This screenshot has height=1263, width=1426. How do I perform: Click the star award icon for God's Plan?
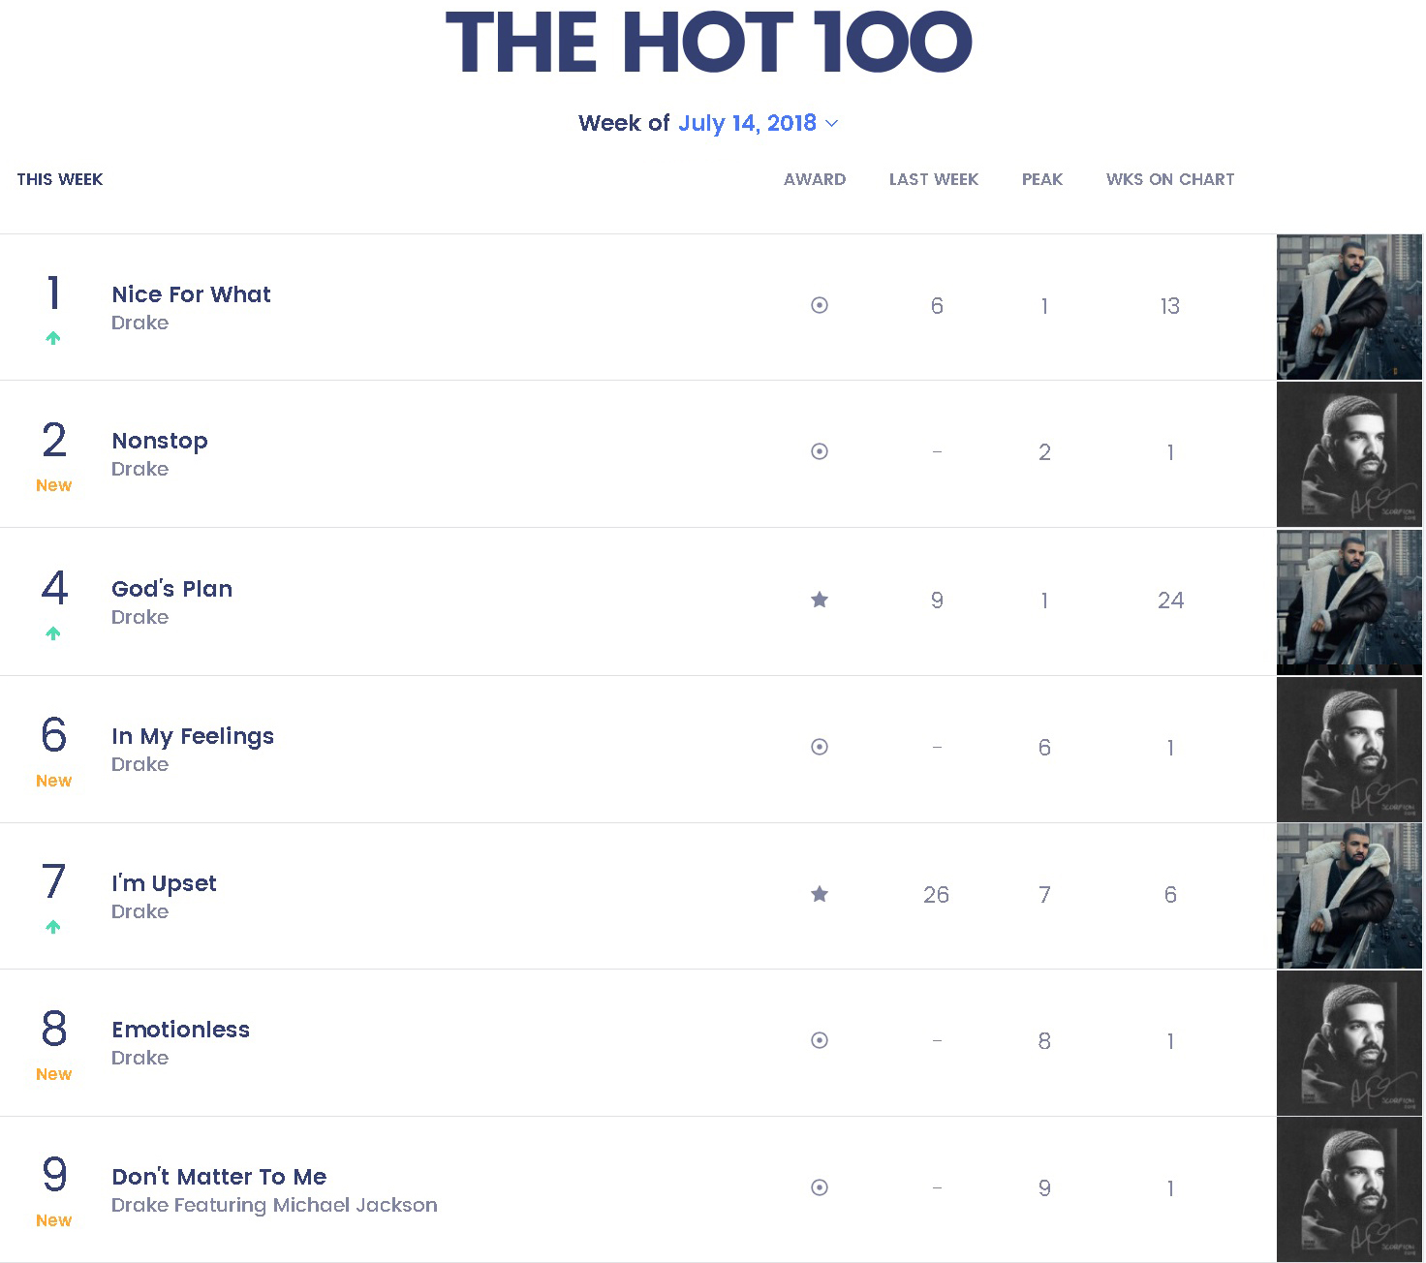pos(820,600)
